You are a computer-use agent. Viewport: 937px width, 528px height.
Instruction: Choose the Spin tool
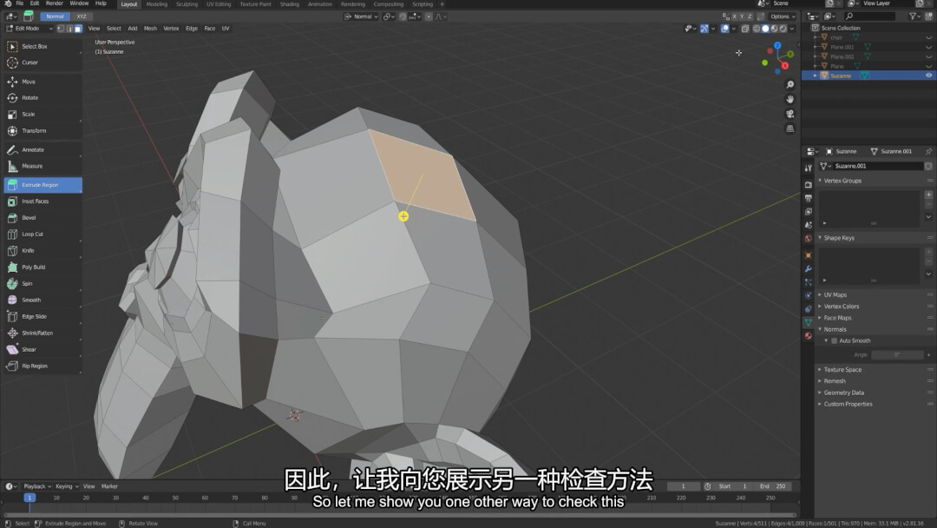pyautogui.click(x=43, y=283)
